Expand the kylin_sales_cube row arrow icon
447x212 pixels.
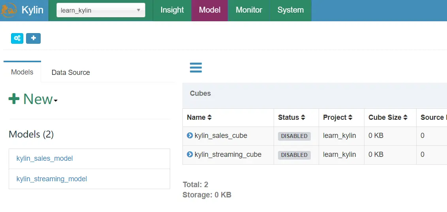coord(190,136)
